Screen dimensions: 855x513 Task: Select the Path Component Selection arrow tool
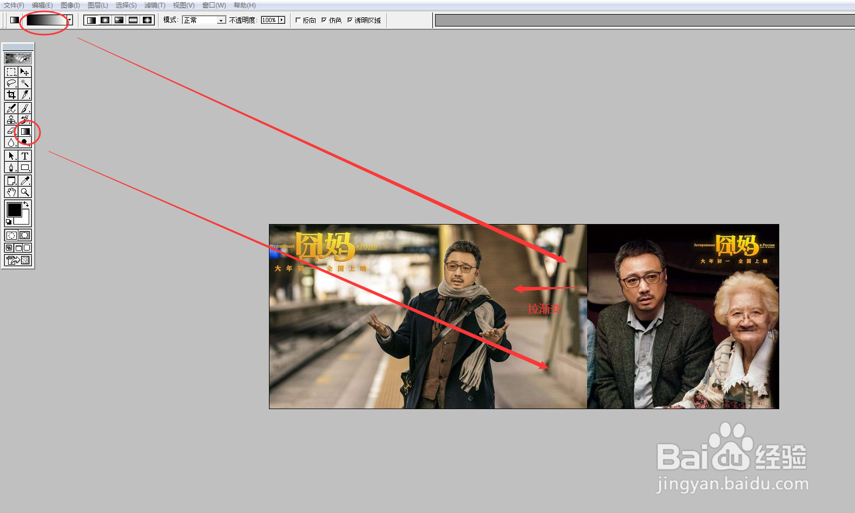[11, 156]
